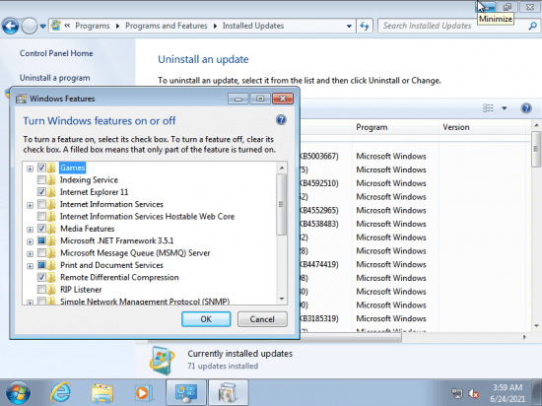Click the features list scrollbar thumb
The height and width of the screenshot is (406, 542).
282,205
